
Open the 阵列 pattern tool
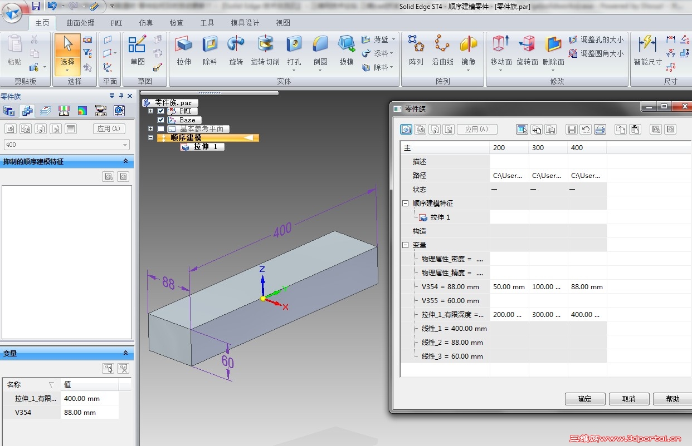416,51
